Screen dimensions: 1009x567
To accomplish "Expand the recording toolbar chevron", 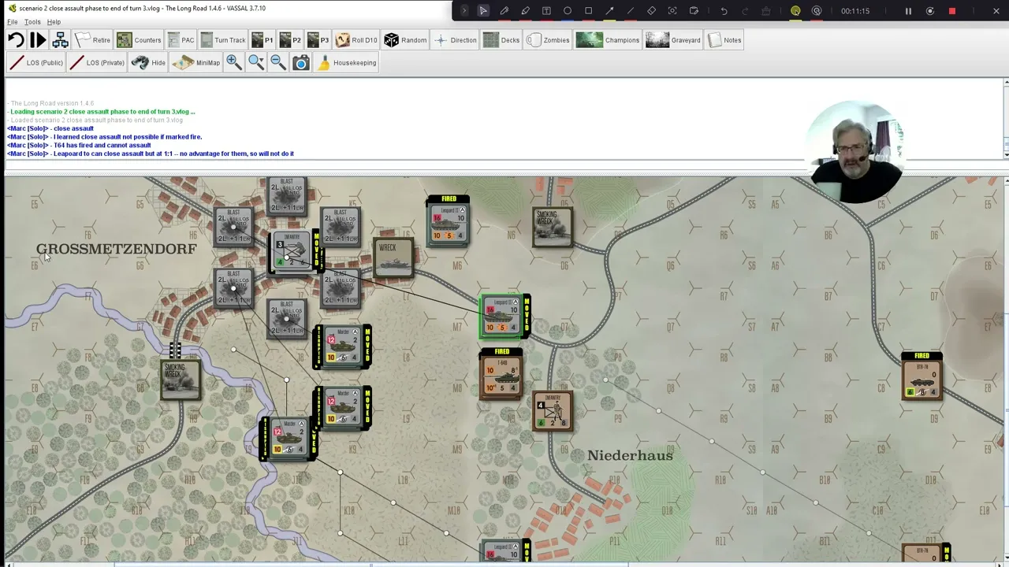I will pyautogui.click(x=464, y=11).
